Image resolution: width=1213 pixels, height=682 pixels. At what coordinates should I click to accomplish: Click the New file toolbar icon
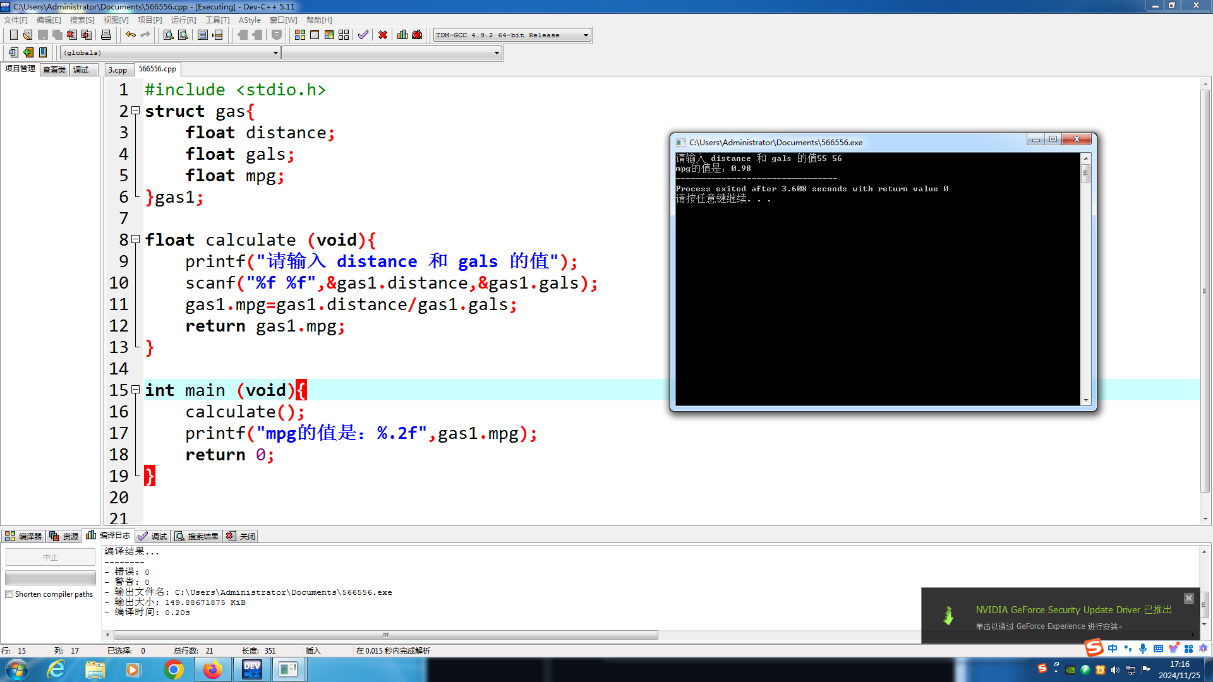[13, 35]
